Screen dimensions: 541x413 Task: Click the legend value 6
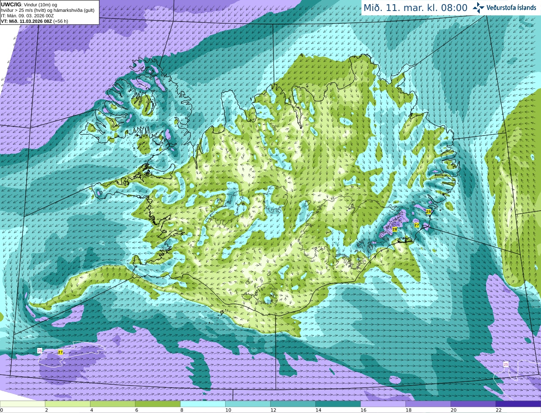137,410
